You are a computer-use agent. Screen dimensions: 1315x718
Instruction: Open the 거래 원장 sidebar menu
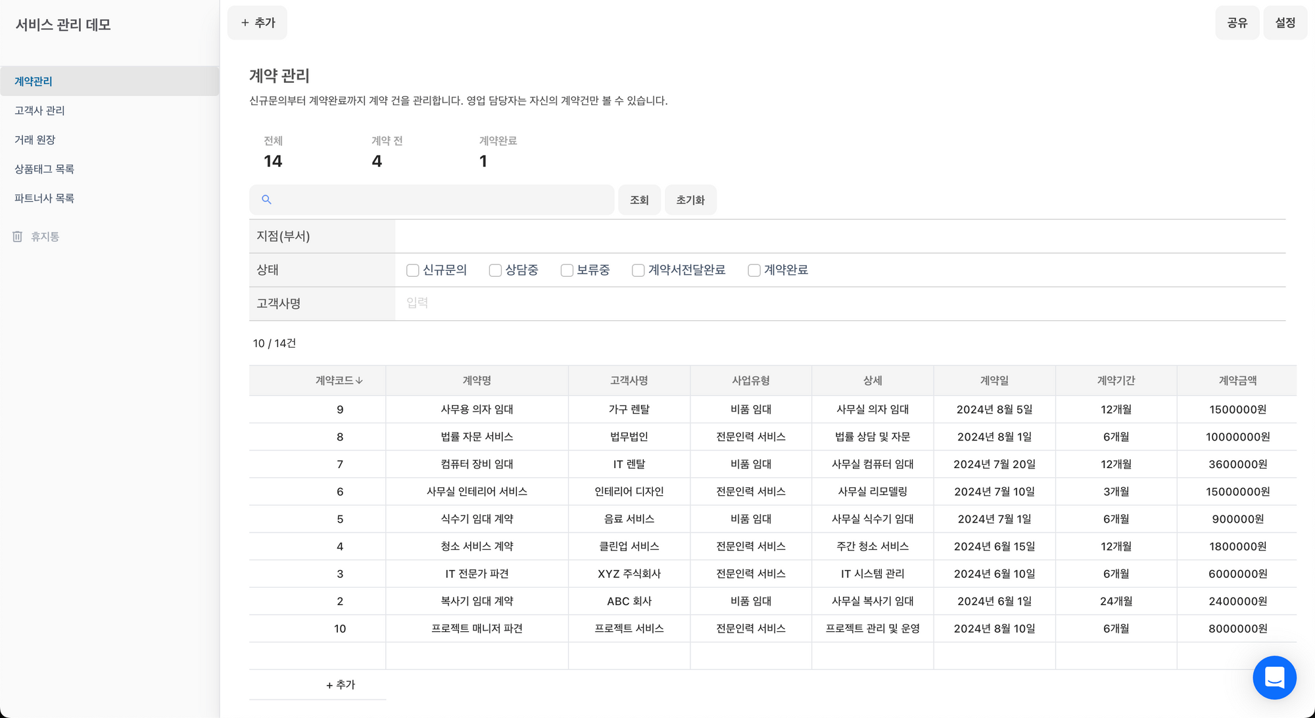110,139
